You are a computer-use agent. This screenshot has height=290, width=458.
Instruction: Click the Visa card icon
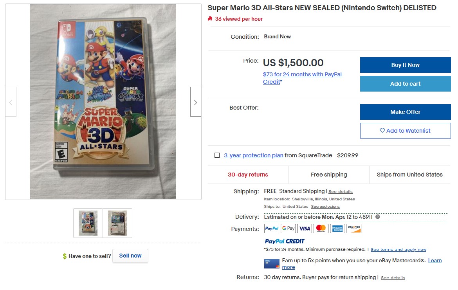[x=304, y=228]
